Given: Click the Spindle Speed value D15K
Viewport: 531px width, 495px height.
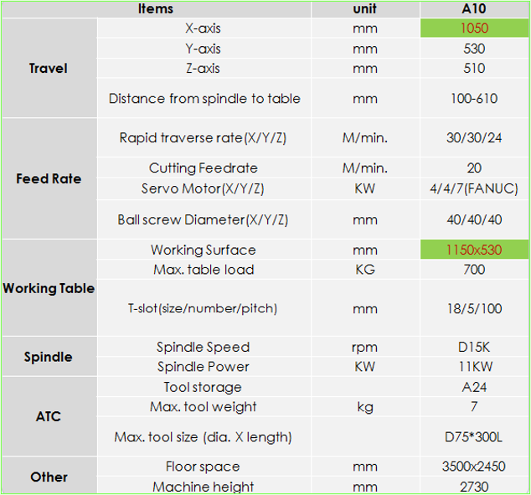Looking at the screenshot, I should 474,347.
